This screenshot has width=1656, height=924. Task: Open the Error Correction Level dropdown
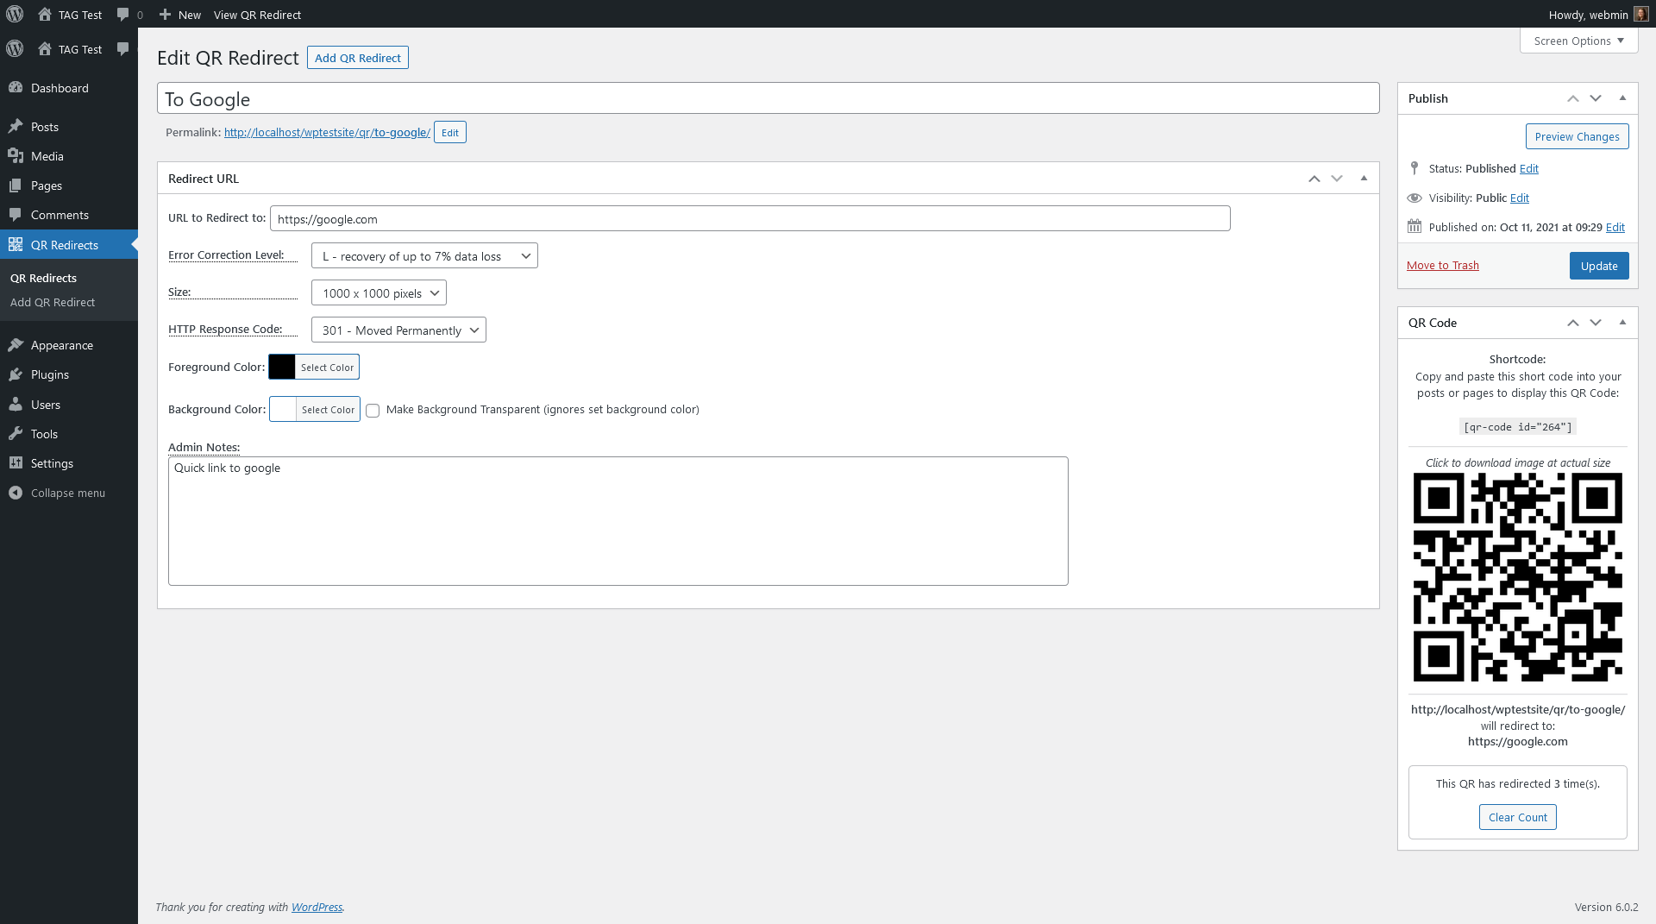(424, 256)
